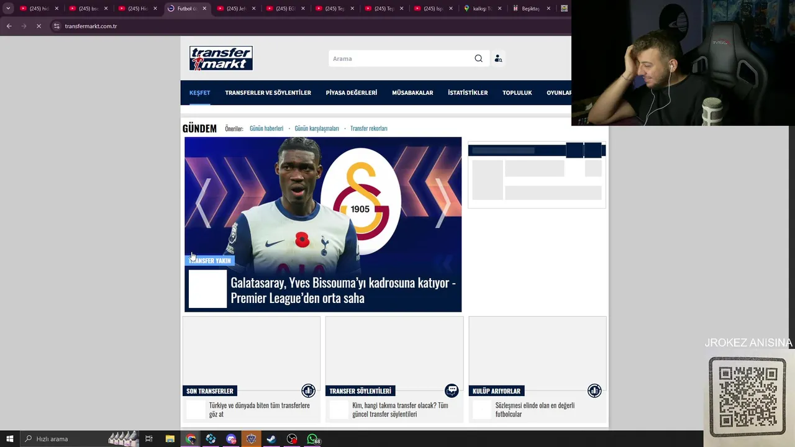Screen dimensions: 795x447
Task: Open File Explorer from taskbar
Action: (170, 439)
